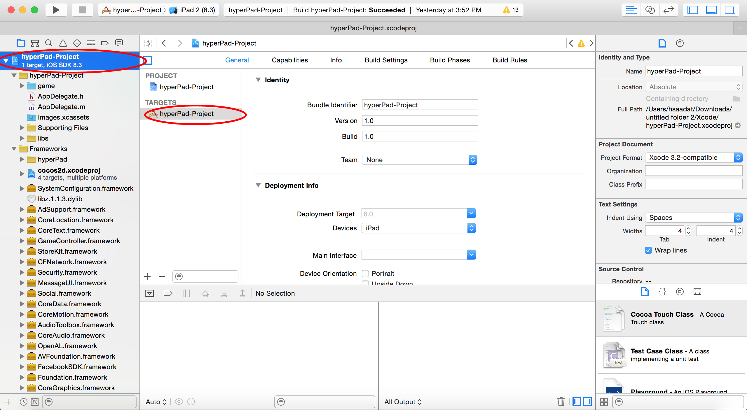Open the Code Snippet library icon
Viewport: 747px width, 410px height.
[662, 292]
